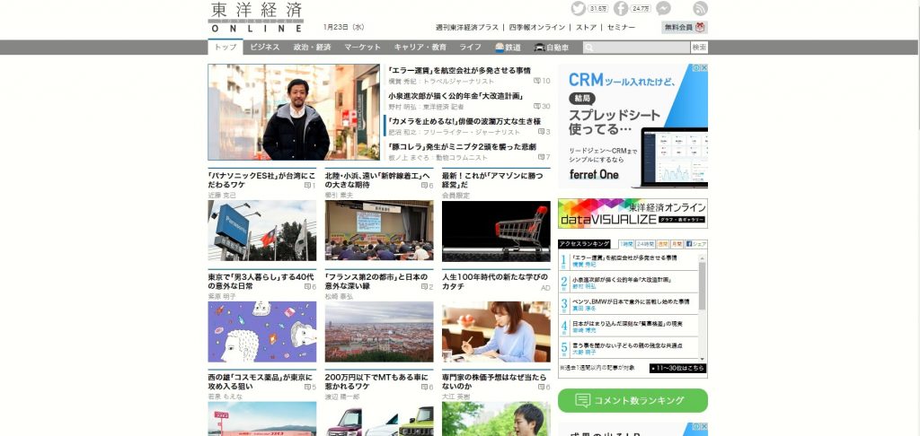The width and height of the screenshot is (920, 436).
Task: Switch ranking to the Facebook シェア tab
Action: [x=696, y=244]
